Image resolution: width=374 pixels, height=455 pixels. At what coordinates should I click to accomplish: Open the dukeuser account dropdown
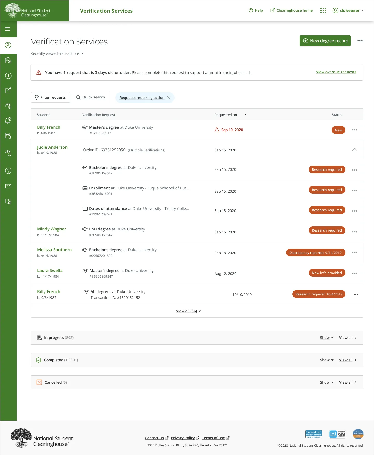(348, 10)
